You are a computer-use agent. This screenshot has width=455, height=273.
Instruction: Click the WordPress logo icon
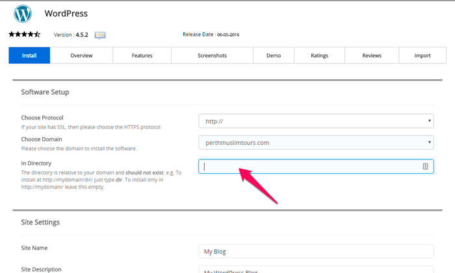click(x=23, y=14)
